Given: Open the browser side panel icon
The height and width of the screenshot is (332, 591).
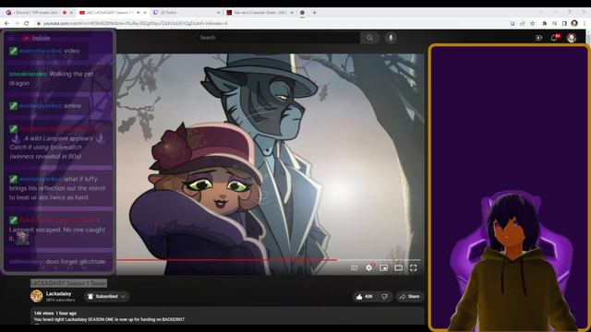Looking at the screenshot, I should click(x=564, y=23).
